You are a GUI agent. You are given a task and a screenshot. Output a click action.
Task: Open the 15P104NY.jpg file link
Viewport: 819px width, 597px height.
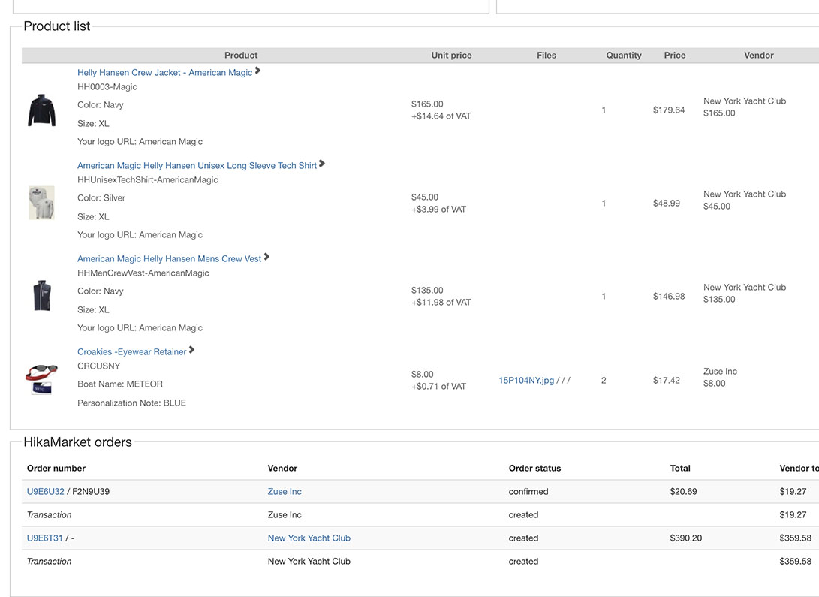pyautogui.click(x=526, y=381)
